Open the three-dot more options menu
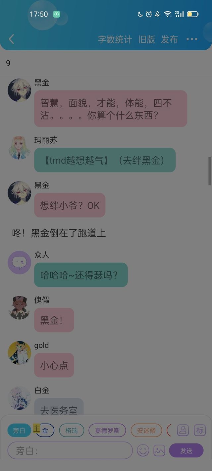 [x=192, y=39]
